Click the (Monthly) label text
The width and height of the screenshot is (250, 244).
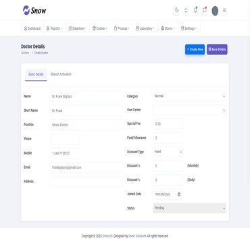pos(193,165)
